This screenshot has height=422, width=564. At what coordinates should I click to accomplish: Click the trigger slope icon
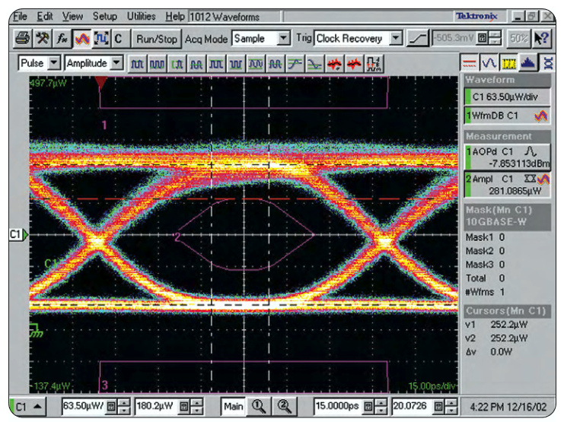click(x=417, y=38)
